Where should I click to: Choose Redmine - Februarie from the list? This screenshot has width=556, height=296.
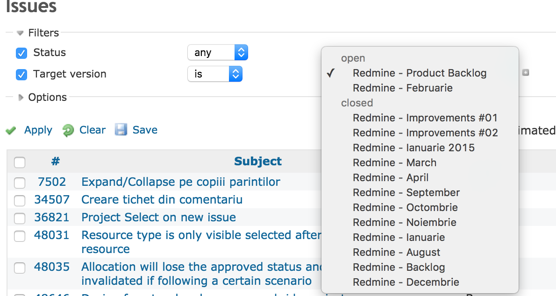(x=402, y=88)
